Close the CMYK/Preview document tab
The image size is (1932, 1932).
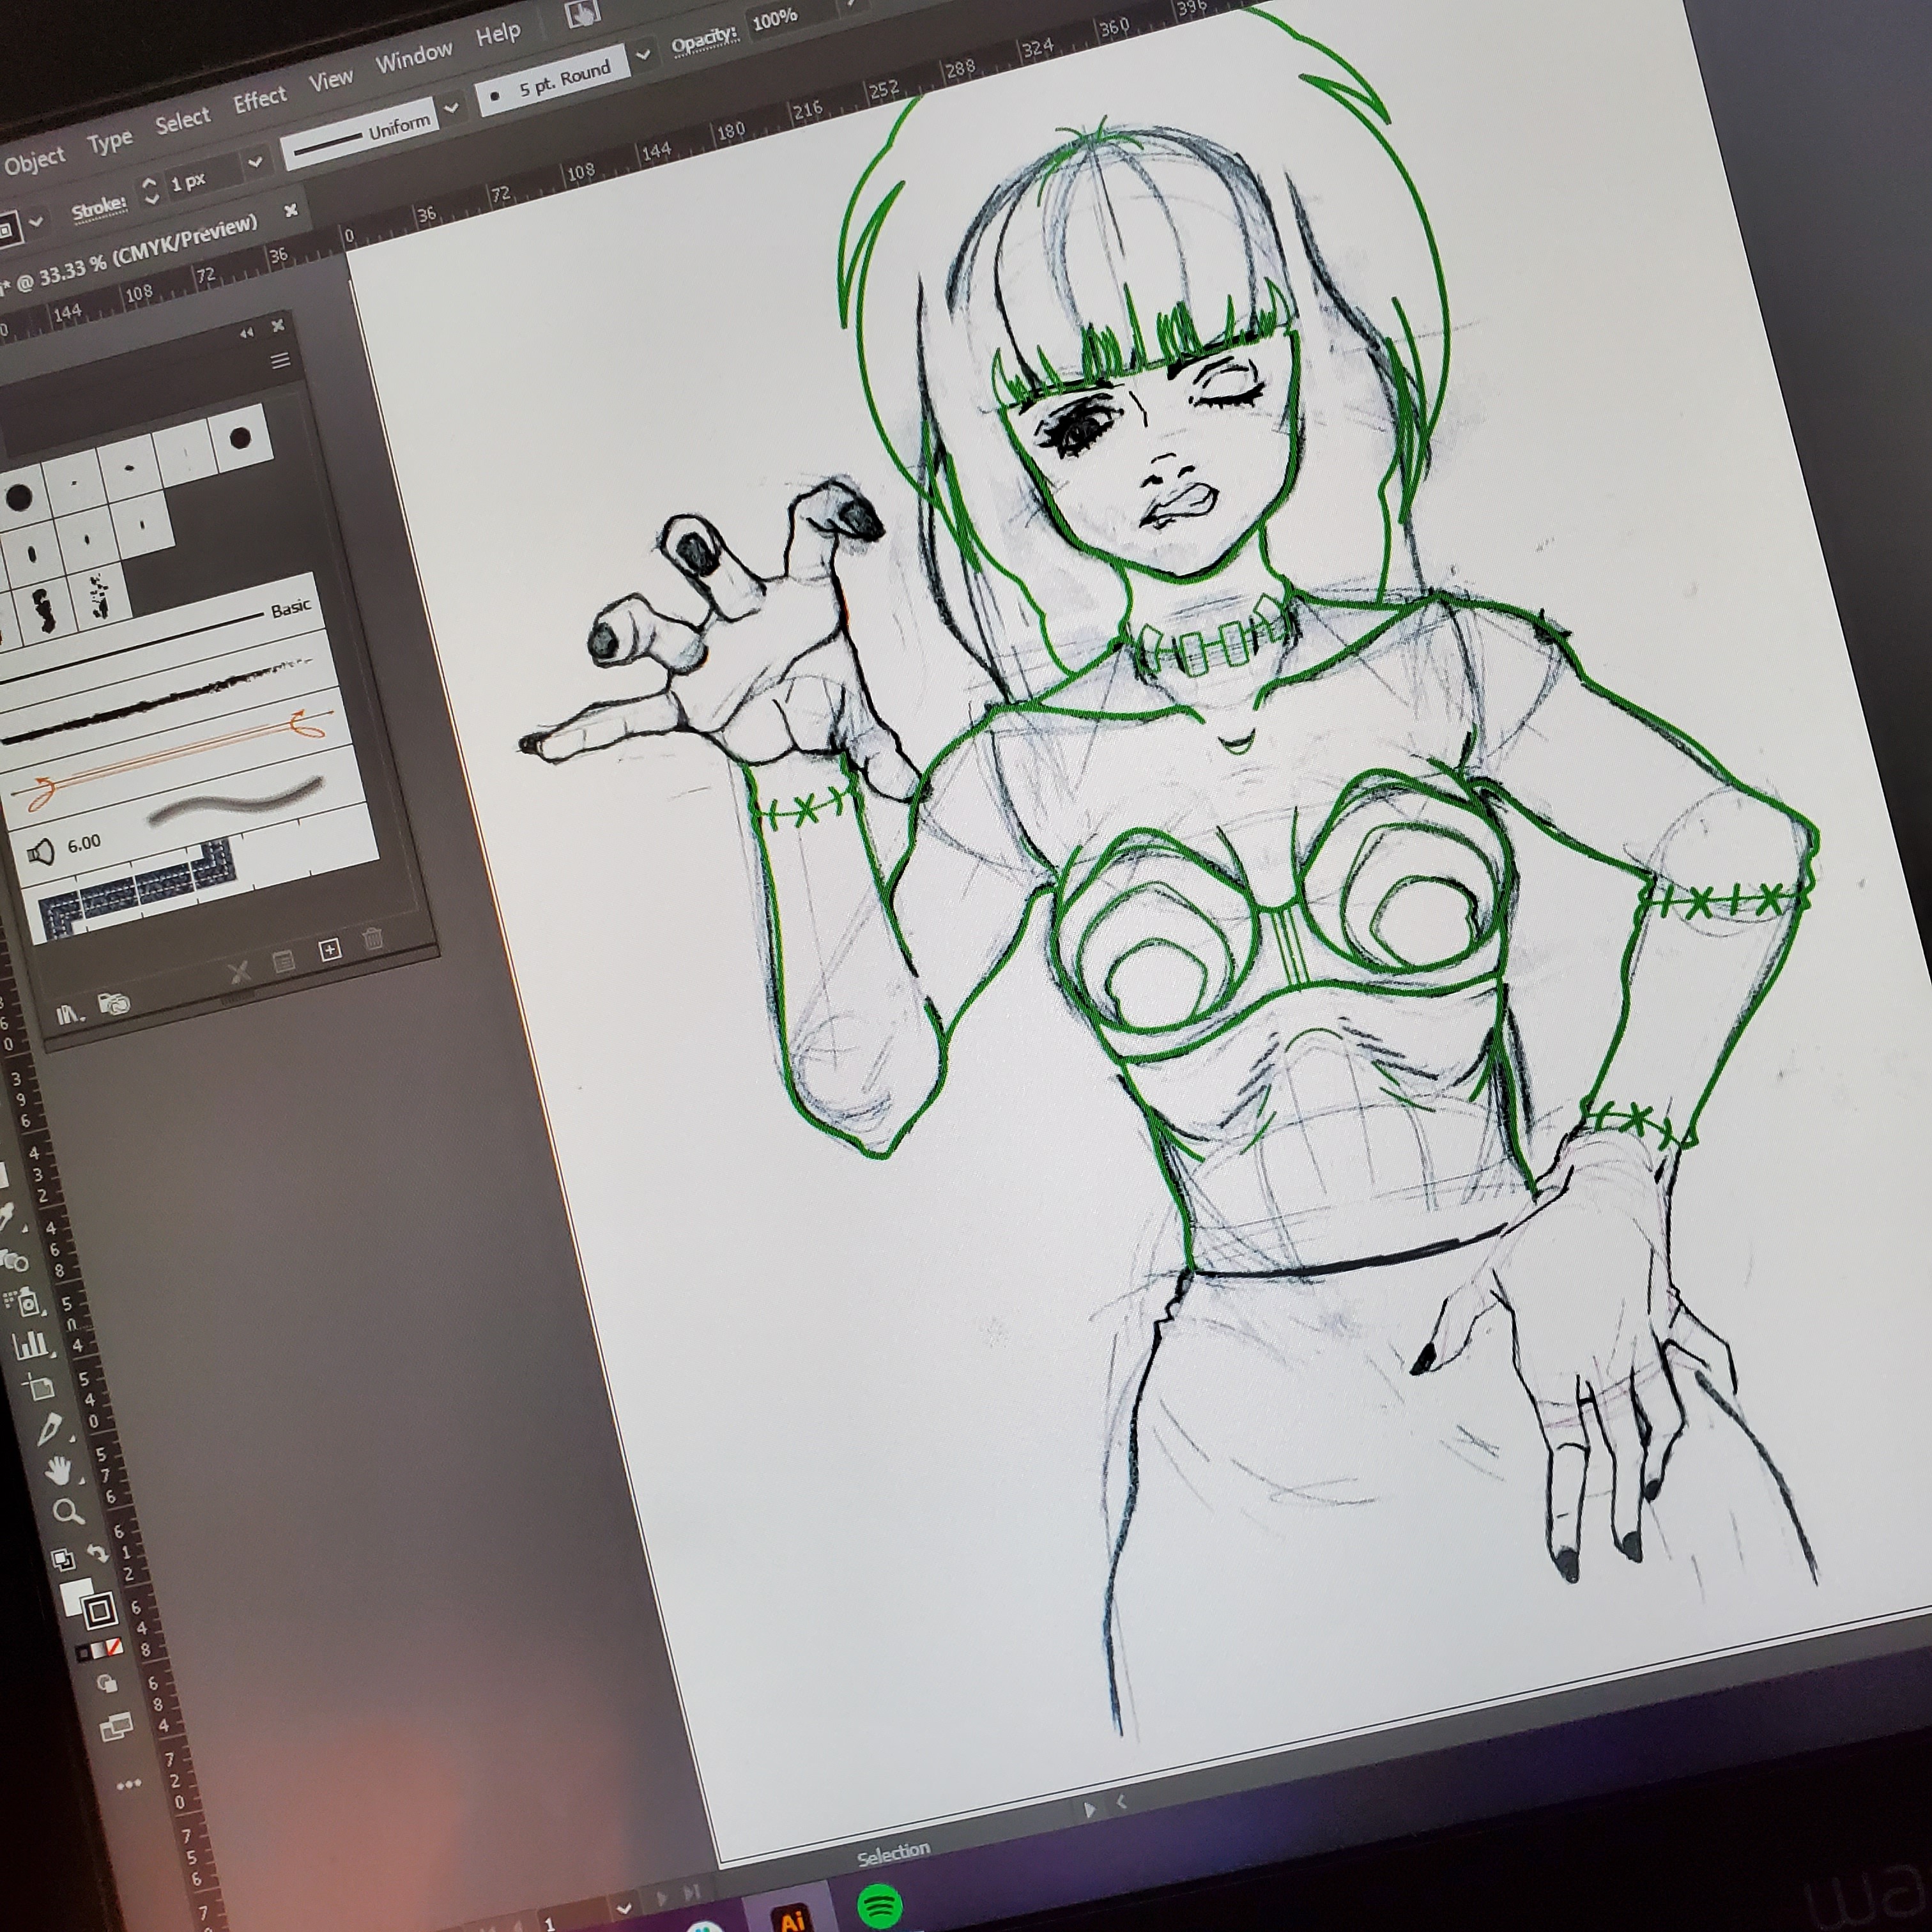click(x=290, y=210)
